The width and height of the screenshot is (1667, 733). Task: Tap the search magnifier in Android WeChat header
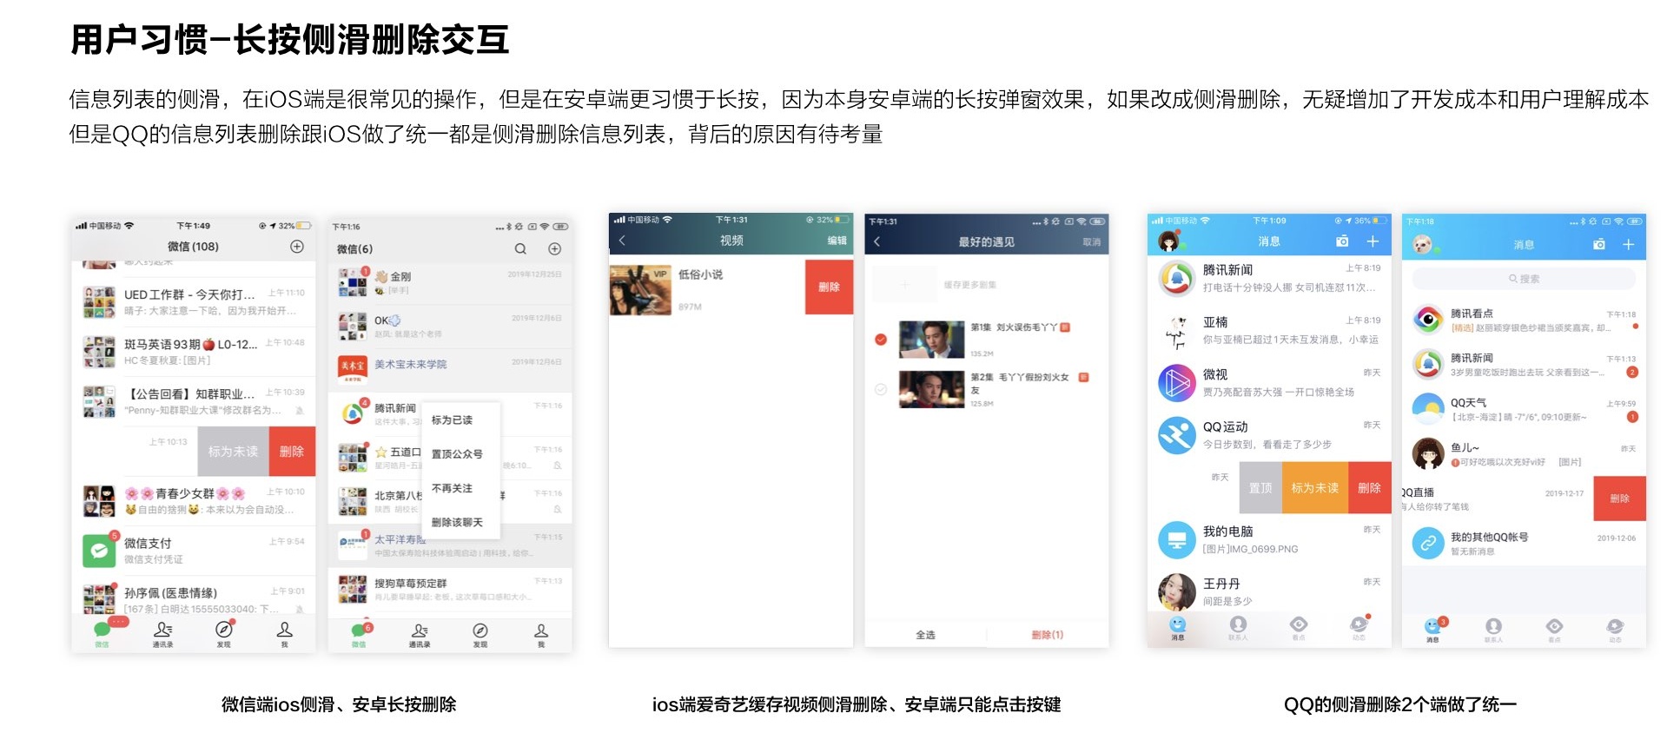point(520,248)
